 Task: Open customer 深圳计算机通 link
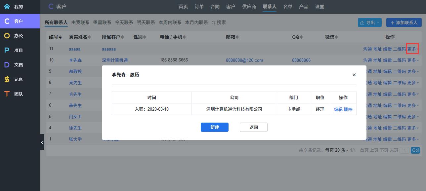click(115, 60)
